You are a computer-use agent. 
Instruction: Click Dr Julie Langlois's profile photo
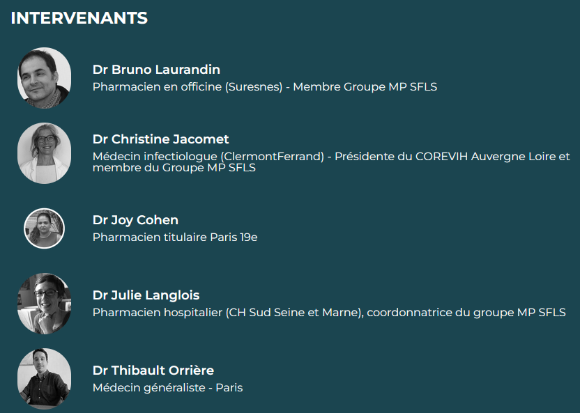pos(45,304)
